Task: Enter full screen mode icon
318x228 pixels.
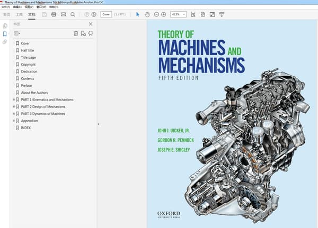Action: coord(212,14)
